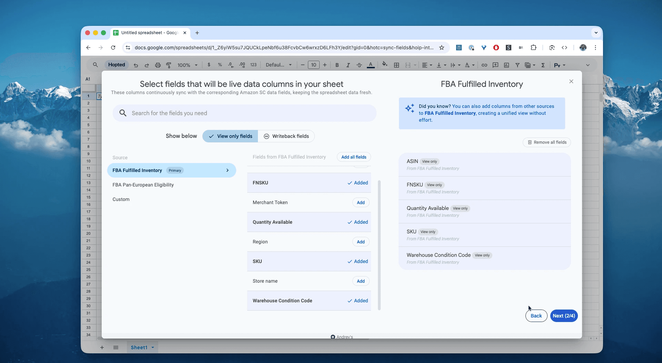Redo the last action
Viewport: 662px width, 363px height.
[147, 65]
